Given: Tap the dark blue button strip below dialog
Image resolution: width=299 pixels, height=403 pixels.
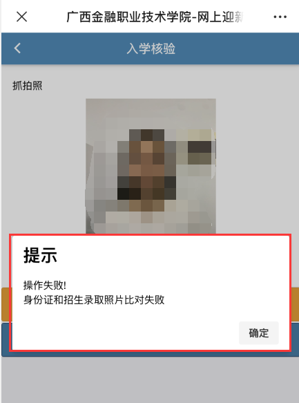Looking at the screenshot, I should [x=150, y=354].
